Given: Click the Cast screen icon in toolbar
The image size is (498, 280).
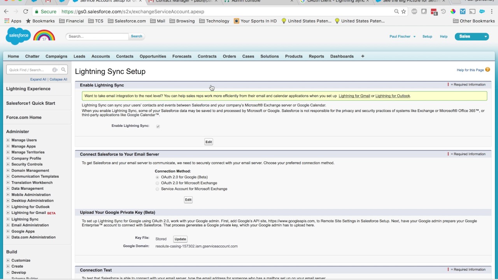Looking at the screenshot, I should (x=472, y=12).
